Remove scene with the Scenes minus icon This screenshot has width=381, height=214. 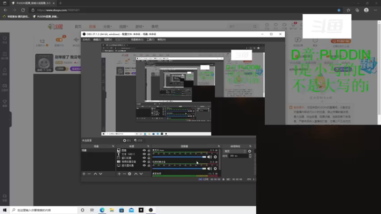(89, 174)
